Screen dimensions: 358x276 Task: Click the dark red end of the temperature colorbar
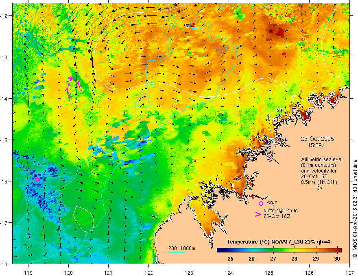tap(339, 250)
